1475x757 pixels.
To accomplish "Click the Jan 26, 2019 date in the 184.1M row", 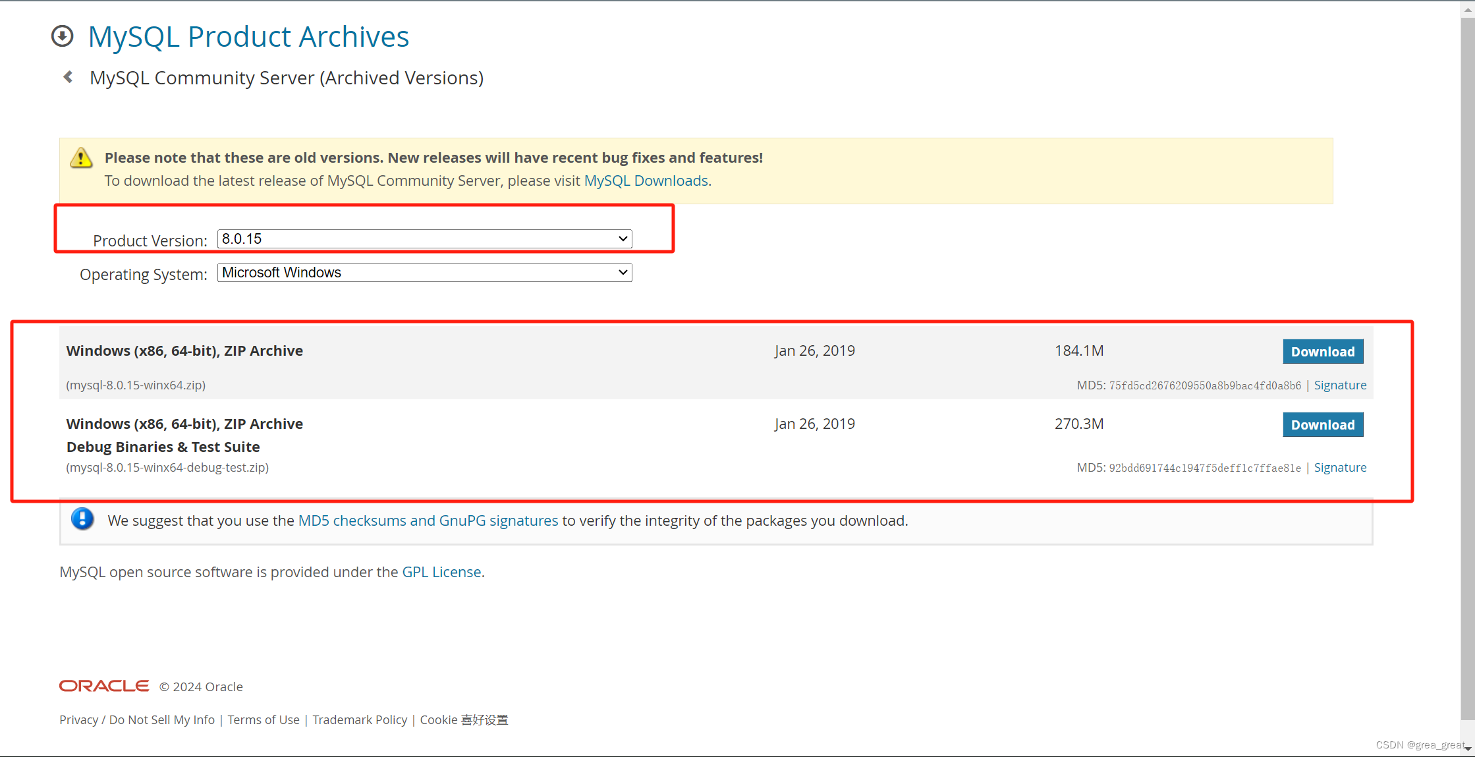I will click(815, 350).
